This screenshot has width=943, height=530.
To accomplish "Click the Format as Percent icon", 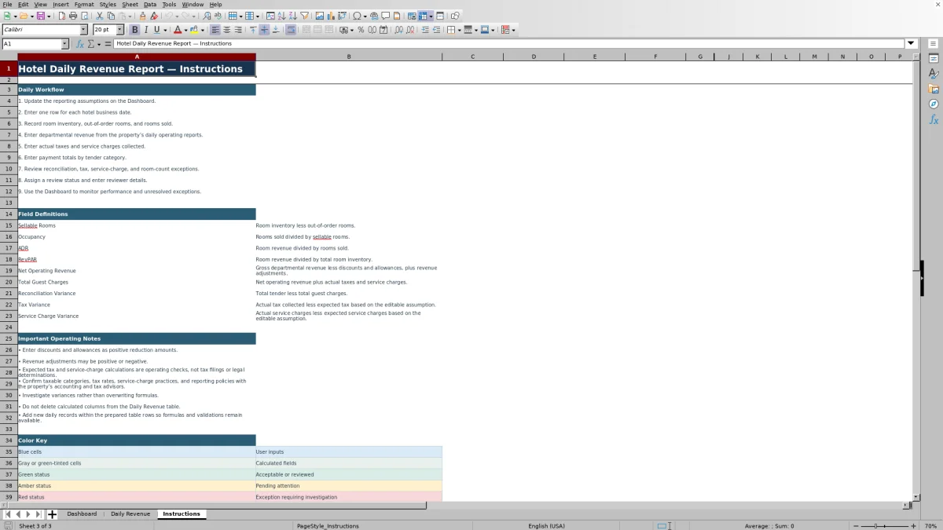I will click(x=361, y=30).
